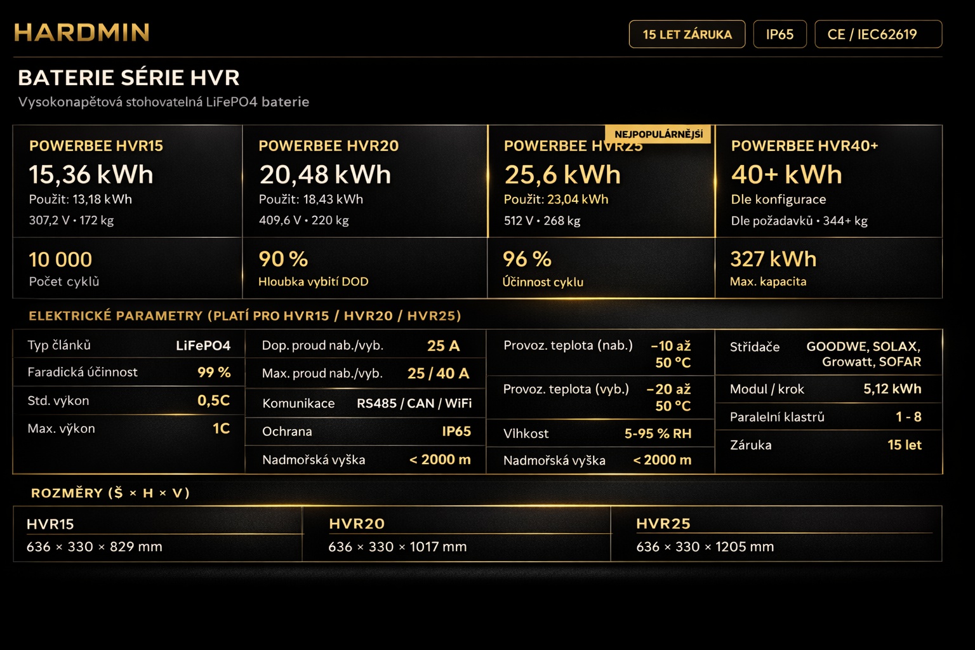Click the "25 / 40 A" value

439,374
